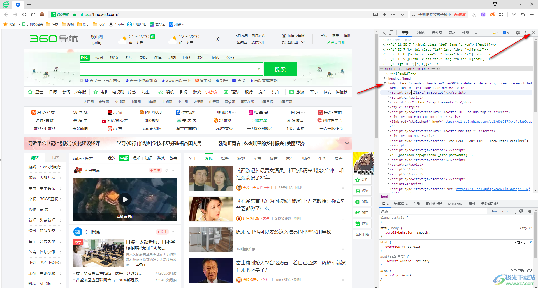Open DevTools settings gear

click(x=518, y=33)
